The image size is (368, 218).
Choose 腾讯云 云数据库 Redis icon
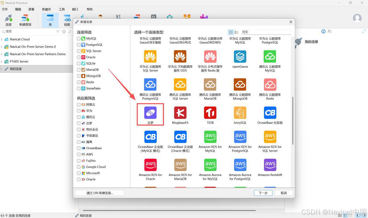point(270,85)
